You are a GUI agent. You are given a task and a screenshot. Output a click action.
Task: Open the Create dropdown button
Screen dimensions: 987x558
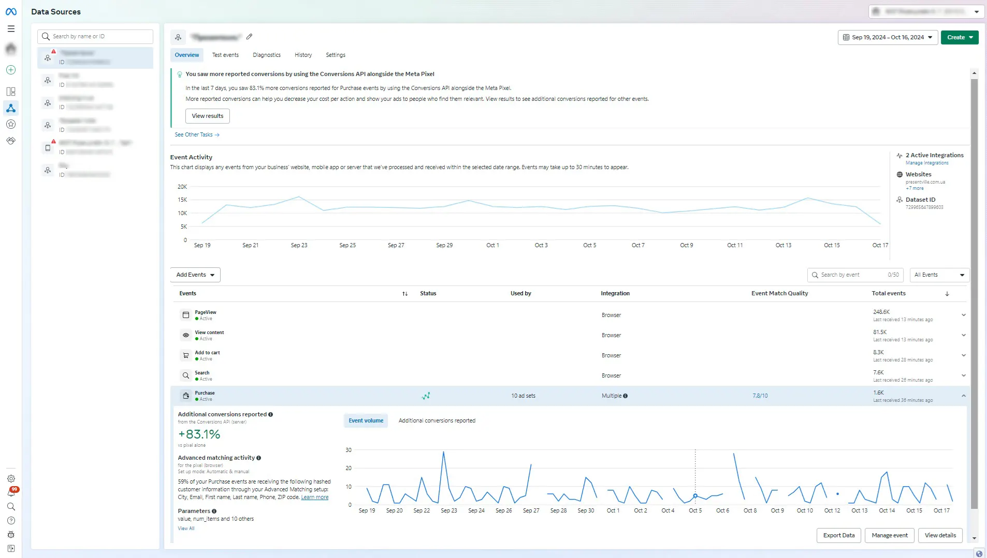pyautogui.click(x=960, y=37)
